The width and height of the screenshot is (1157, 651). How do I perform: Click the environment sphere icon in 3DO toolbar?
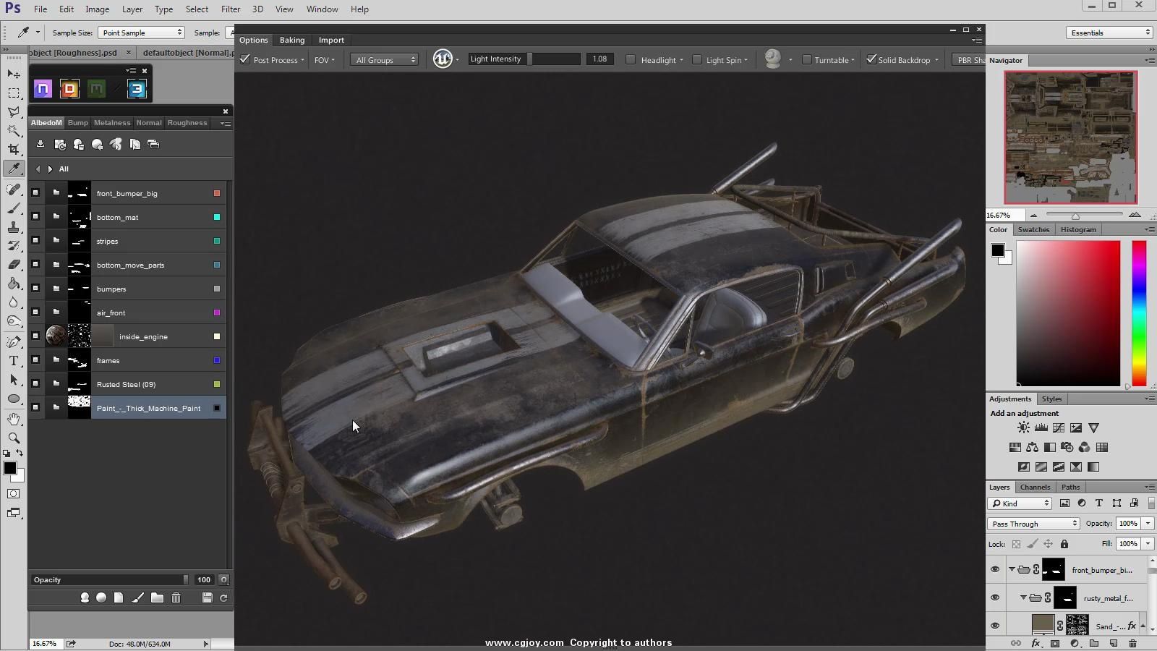coord(772,59)
